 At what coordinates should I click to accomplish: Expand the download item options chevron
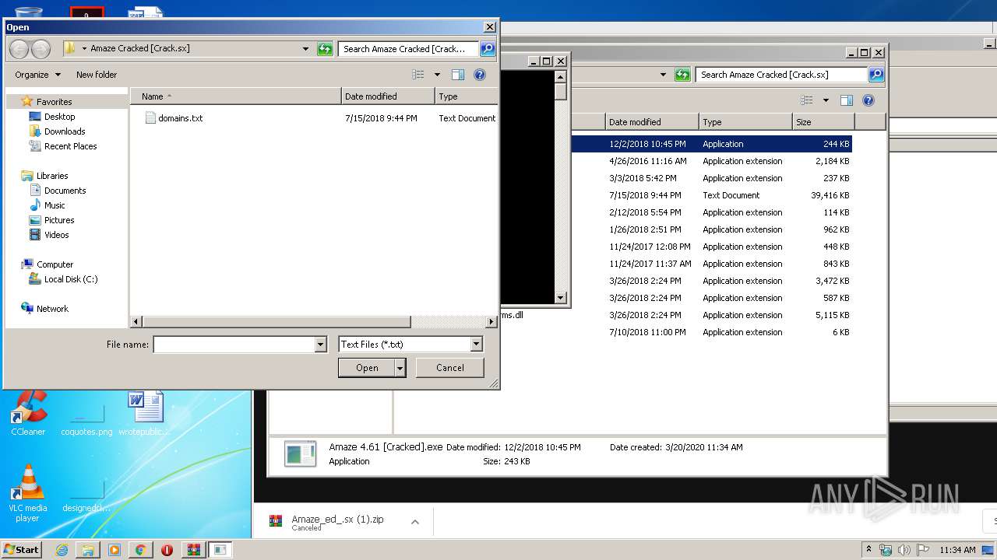point(415,522)
